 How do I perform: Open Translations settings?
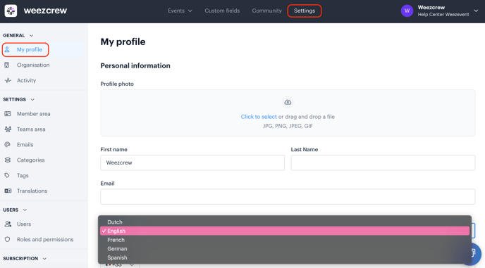tap(32, 191)
